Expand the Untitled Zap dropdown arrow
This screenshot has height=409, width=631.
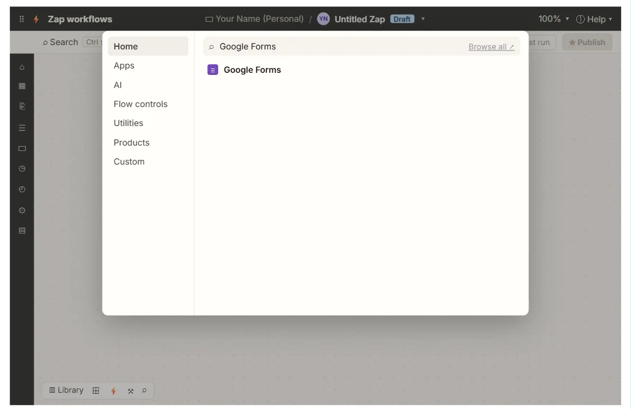click(x=423, y=19)
